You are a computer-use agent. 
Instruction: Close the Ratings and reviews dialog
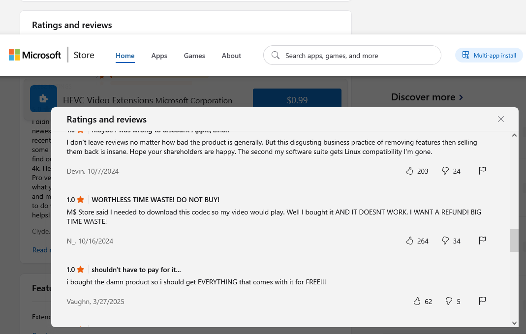point(501,119)
